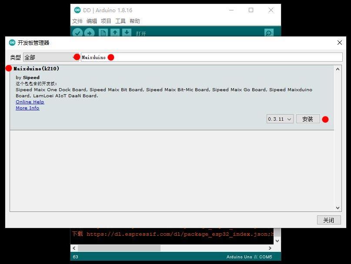Click the esp32 package download URL in console
Screen dimensions: 351x264
coord(180,234)
